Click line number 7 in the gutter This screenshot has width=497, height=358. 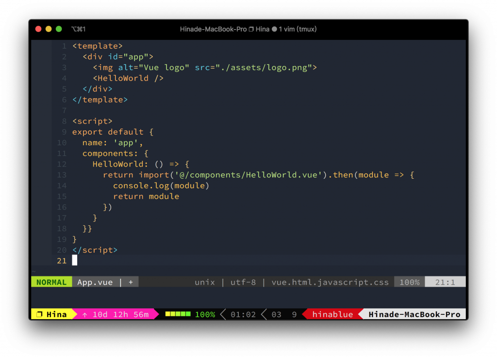pyautogui.click(x=65, y=110)
